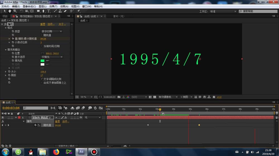The width and height of the screenshot is (279, 156).
Task: Select the Pen tool
Action: (43, 11)
